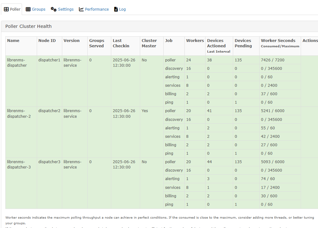Click the Devices Actioned column header
This screenshot has height=228, width=318.
pos(219,46)
